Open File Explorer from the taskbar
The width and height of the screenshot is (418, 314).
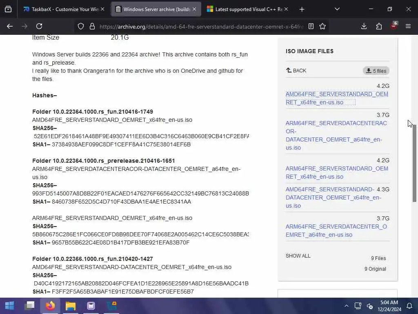71,306
